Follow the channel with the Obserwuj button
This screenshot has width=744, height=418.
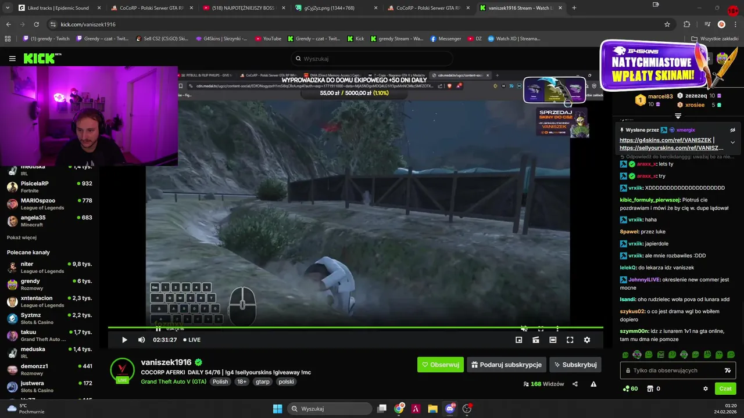pyautogui.click(x=440, y=365)
